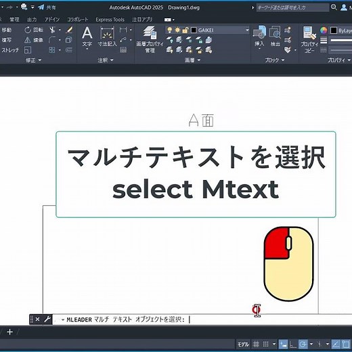The width and height of the screenshot is (352, 352).
Task: Expand the プロパティ panel
Action: (338, 60)
